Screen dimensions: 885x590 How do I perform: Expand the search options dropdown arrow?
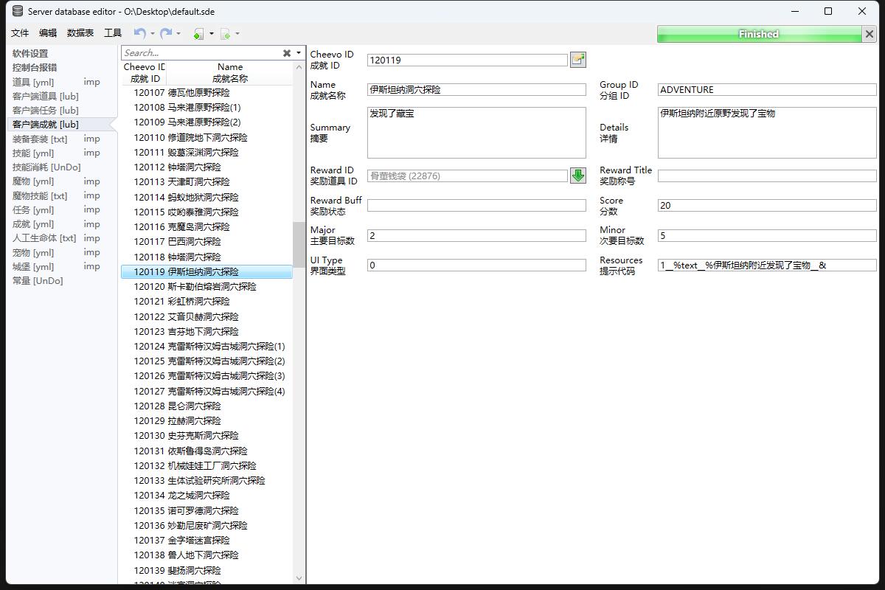[299, 53]
